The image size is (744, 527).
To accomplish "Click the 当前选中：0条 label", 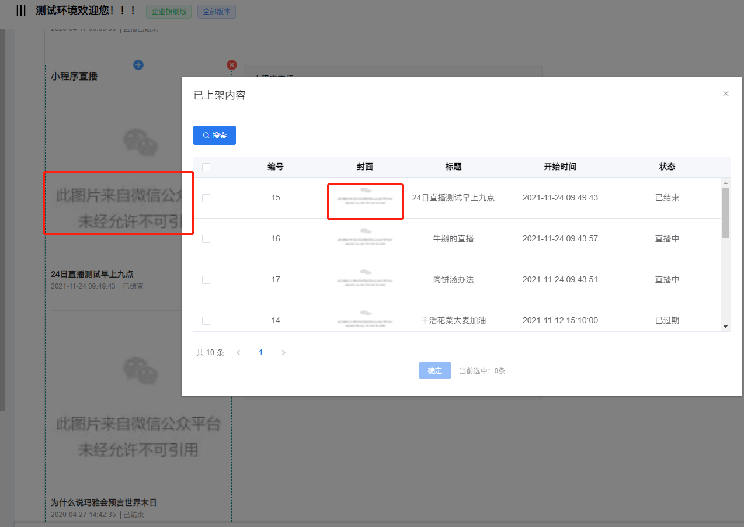I will coord(482,371).
